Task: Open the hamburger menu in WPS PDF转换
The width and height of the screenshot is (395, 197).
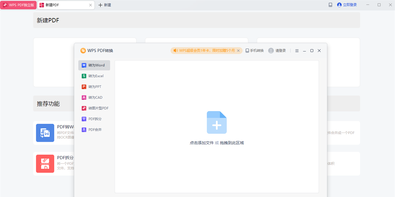Action: coord(297,51)
